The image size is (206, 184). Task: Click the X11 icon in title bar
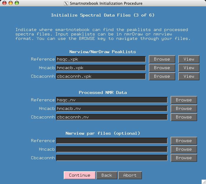pyautogui.click(x=66, y=4)
